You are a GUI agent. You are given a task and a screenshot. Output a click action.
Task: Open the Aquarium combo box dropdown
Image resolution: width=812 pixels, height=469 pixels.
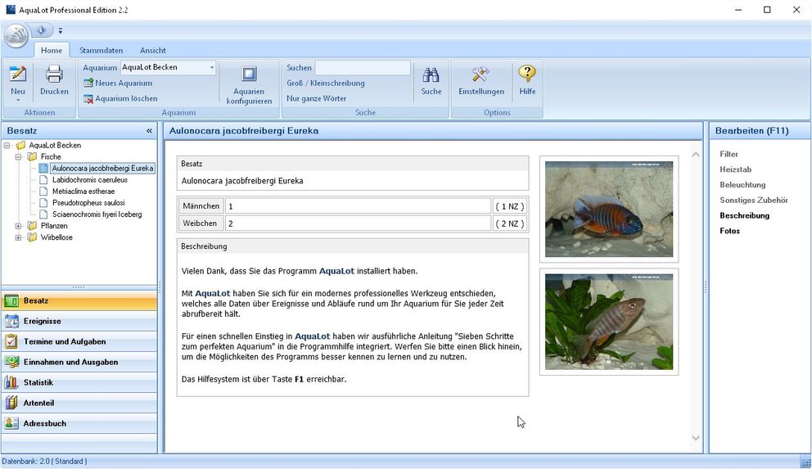tap(211, 67)
